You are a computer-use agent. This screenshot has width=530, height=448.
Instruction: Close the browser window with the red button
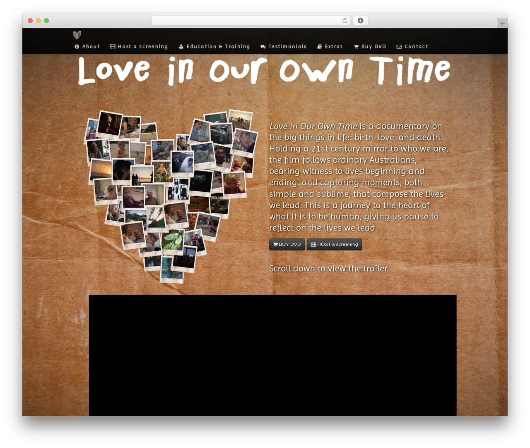30,21
